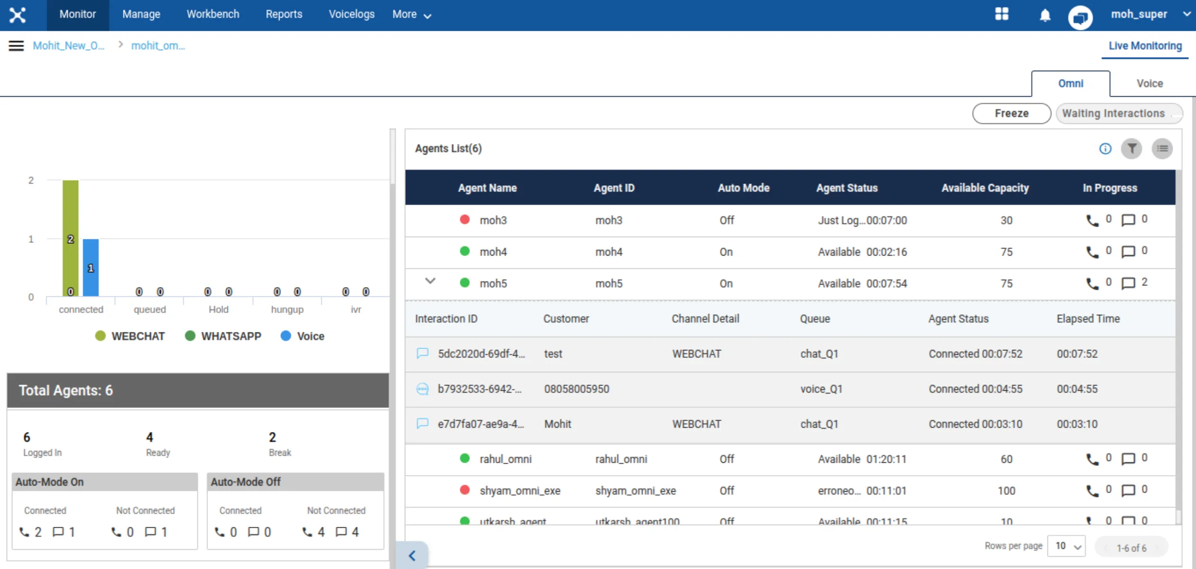The width and height of the screenshot is (1196, 569).
Task: Open the Manage menu
Action: click(x=141, y=15)
